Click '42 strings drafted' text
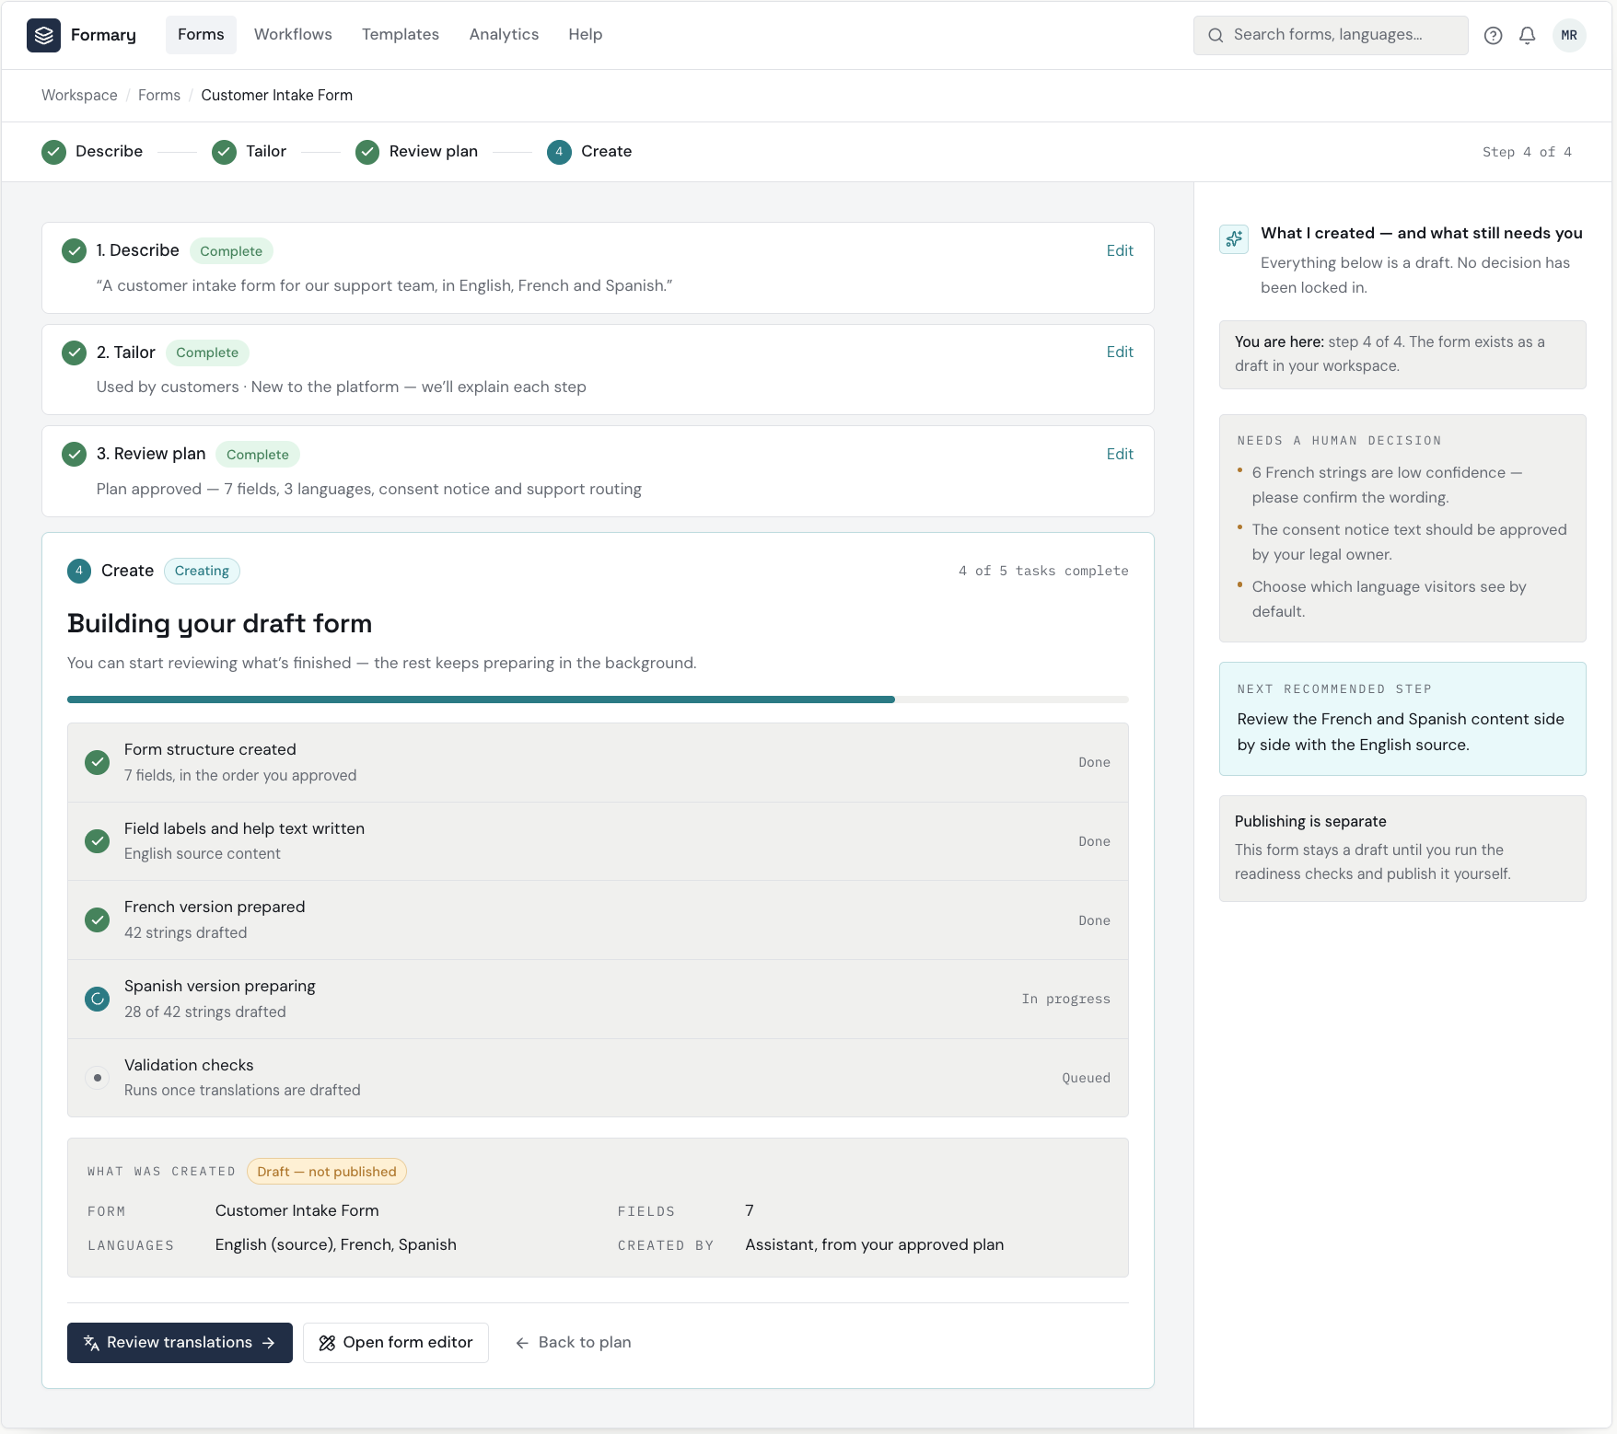The width and height of the screenshot is (1617, 1434). coord(186,932)
